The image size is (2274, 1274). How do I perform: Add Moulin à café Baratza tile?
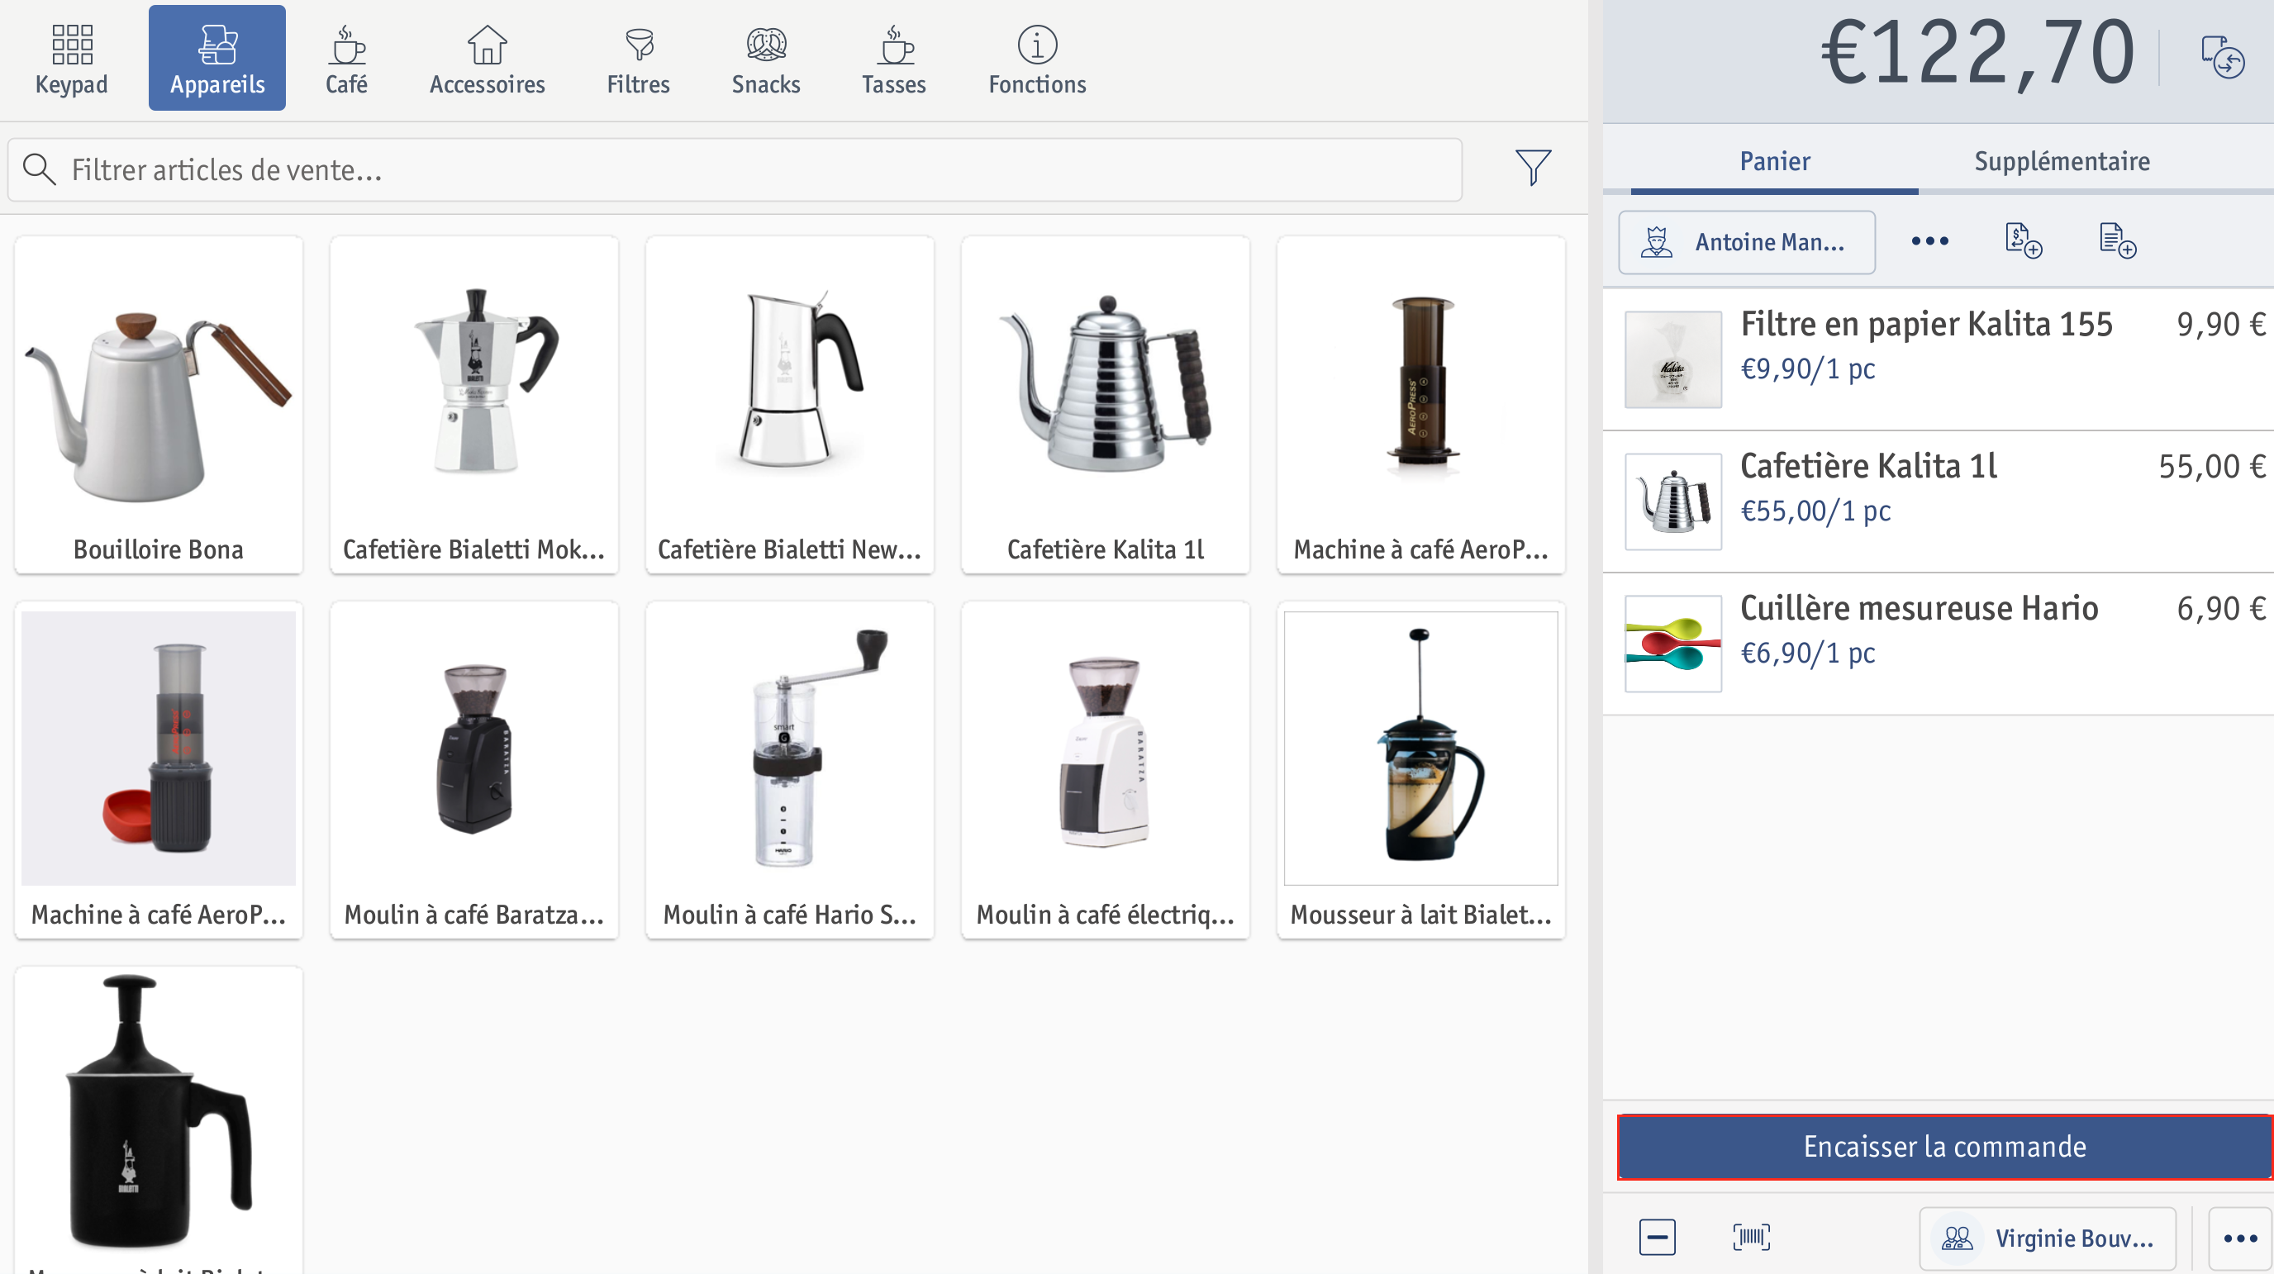(474, 770)
